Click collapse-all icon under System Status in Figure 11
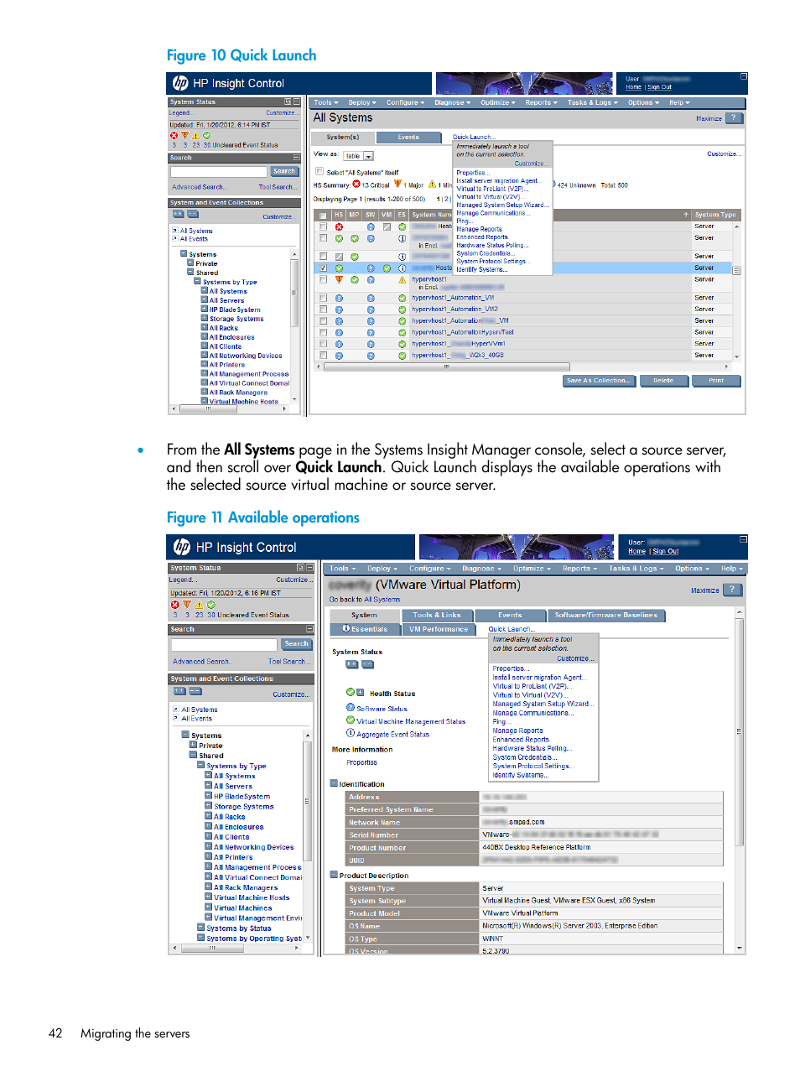 [x=367, y=664]
